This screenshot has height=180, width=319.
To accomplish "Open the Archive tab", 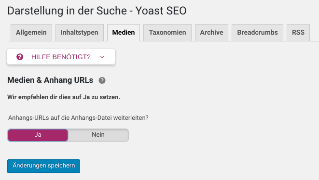I will [x=211, y=33].
